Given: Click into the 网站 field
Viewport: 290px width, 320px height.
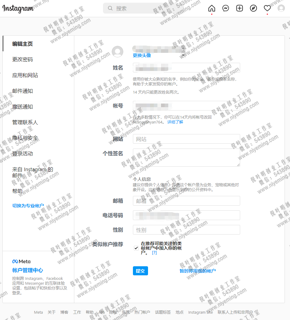Looking at the screenshot, I should pyautogui.click(x=186, y=139).
